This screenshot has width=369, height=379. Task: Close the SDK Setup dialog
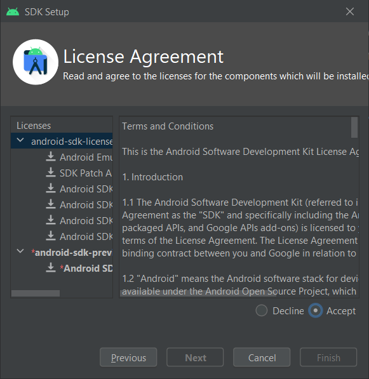350,11
